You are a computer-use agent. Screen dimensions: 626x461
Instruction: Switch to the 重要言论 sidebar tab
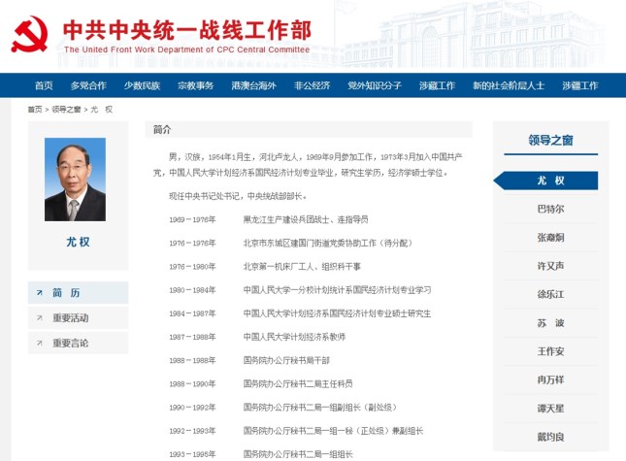point(70,343)
